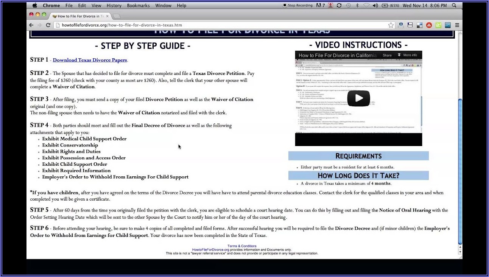Open the Chrome application menu

pos(51,5)
